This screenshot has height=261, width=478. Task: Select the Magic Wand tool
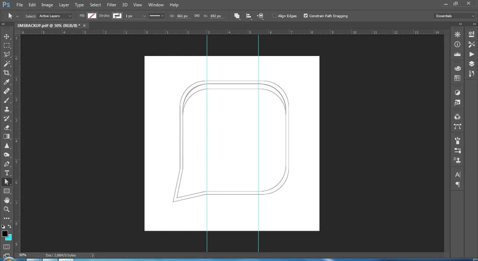[x=7, y=64]
